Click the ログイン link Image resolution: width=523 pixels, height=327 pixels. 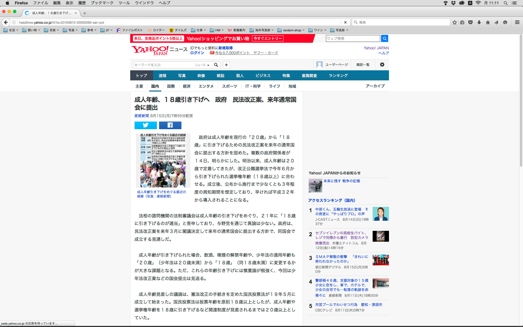(197, 53)
